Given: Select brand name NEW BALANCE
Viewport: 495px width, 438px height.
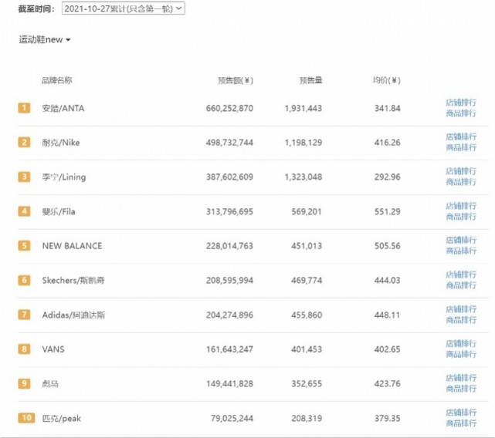Looking at the screenshot, I should point(72,246).
